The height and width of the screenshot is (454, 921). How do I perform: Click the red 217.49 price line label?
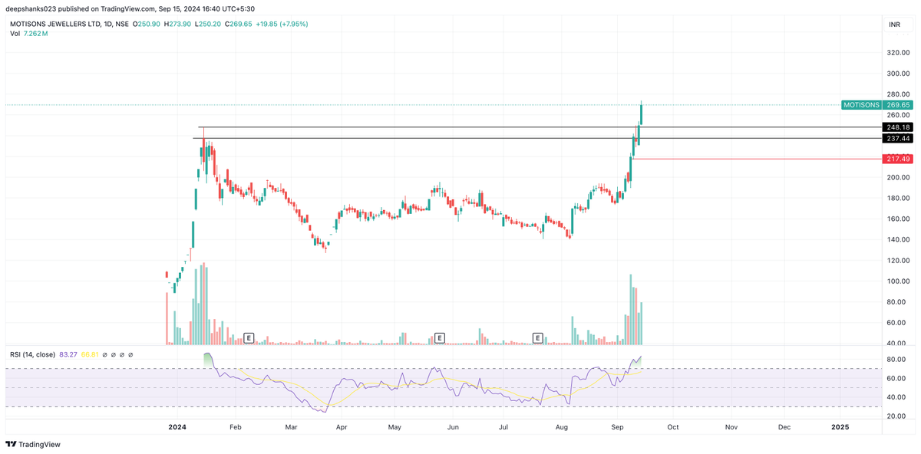tap(898, 160)
